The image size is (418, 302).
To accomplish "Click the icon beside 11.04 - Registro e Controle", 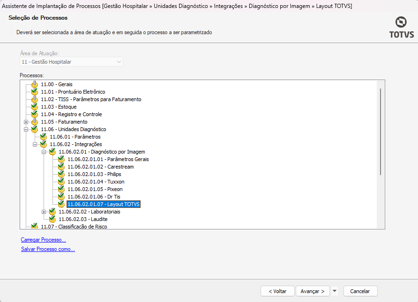I will coord(35,114).
